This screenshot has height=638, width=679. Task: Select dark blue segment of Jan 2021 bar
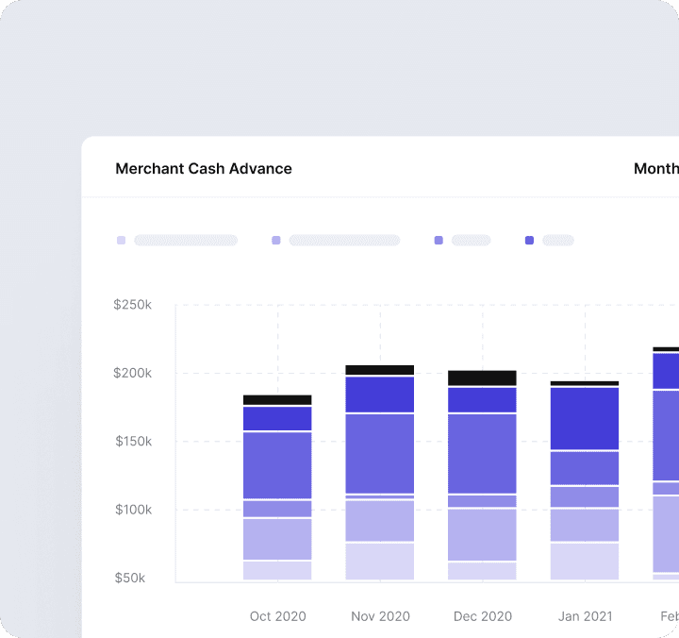(x=585, y=418)
